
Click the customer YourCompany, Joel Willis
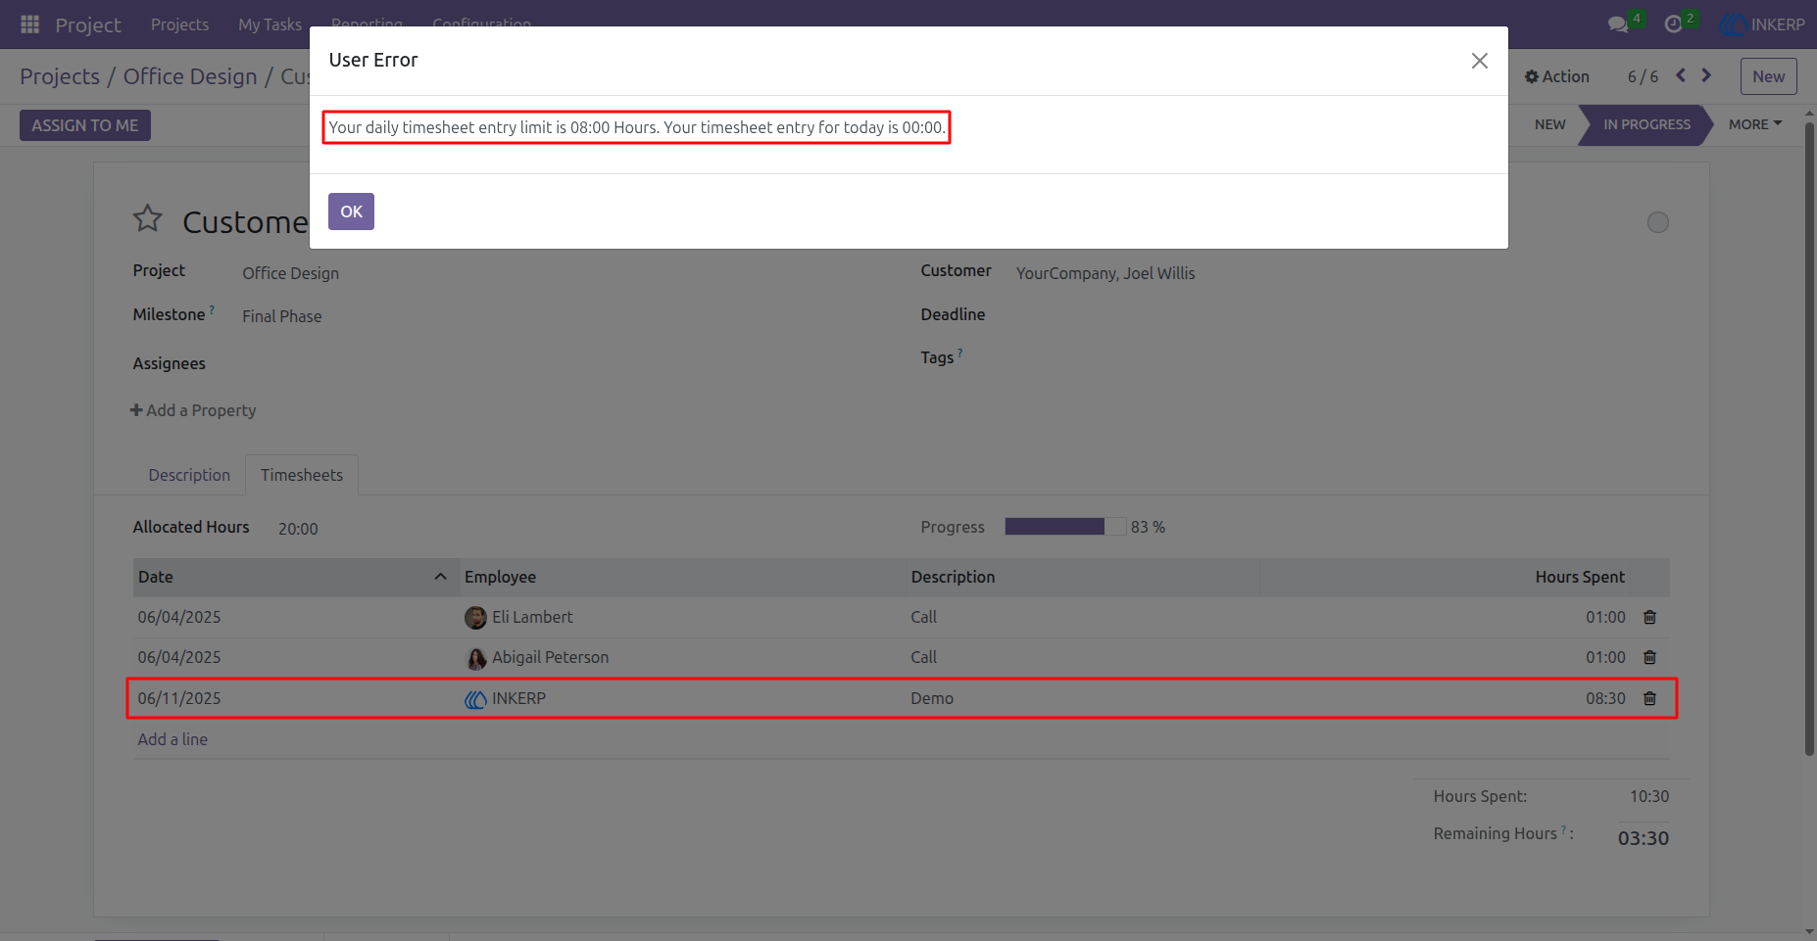click(1105, 273)
